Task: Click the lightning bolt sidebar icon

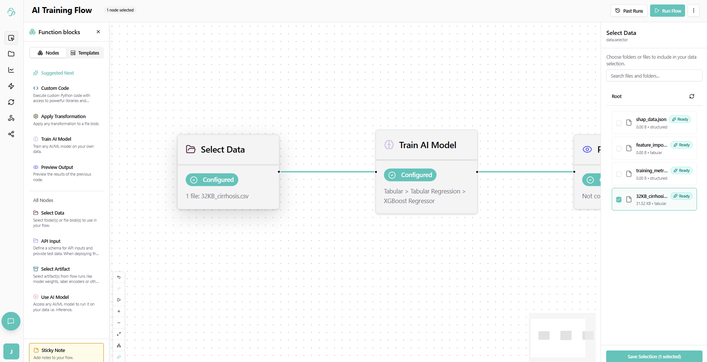Action: [11, 86]
